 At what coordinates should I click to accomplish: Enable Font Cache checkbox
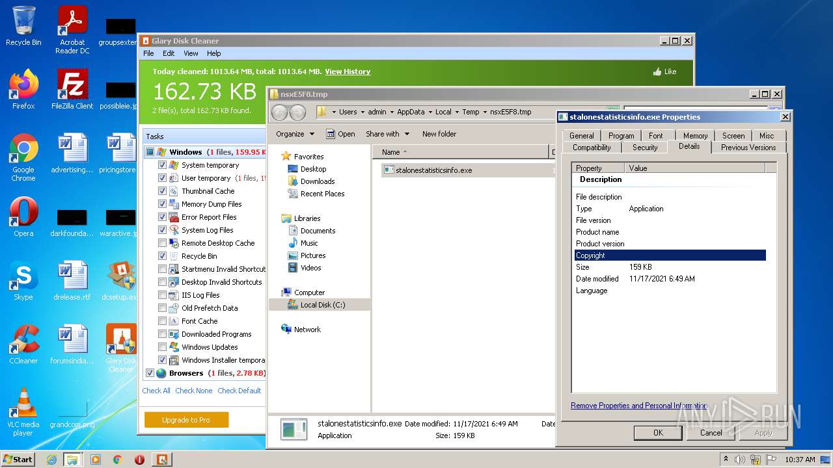[162, 321]
